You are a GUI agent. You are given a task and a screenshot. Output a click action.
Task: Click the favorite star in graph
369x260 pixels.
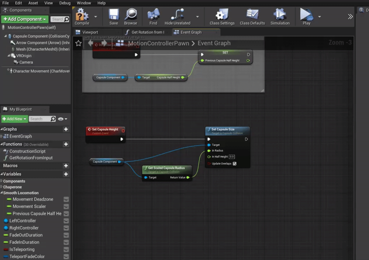click(78, 43)
